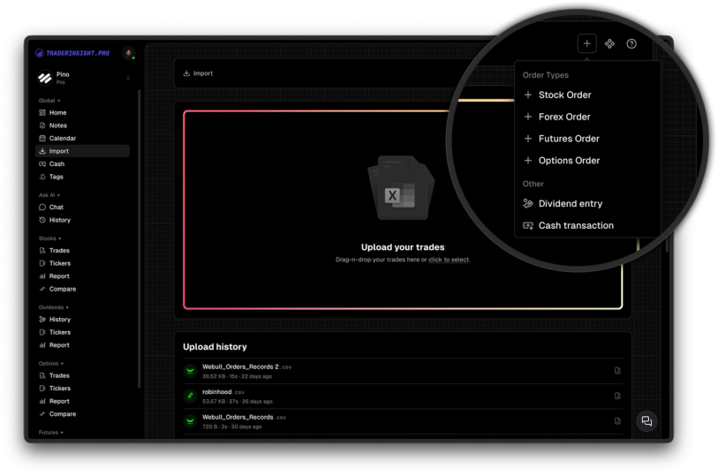Image resolution: width=718 pixels, height=476 pixels.
Task: Click the Upload your trades drop zone title
Action: coord(403,247)
